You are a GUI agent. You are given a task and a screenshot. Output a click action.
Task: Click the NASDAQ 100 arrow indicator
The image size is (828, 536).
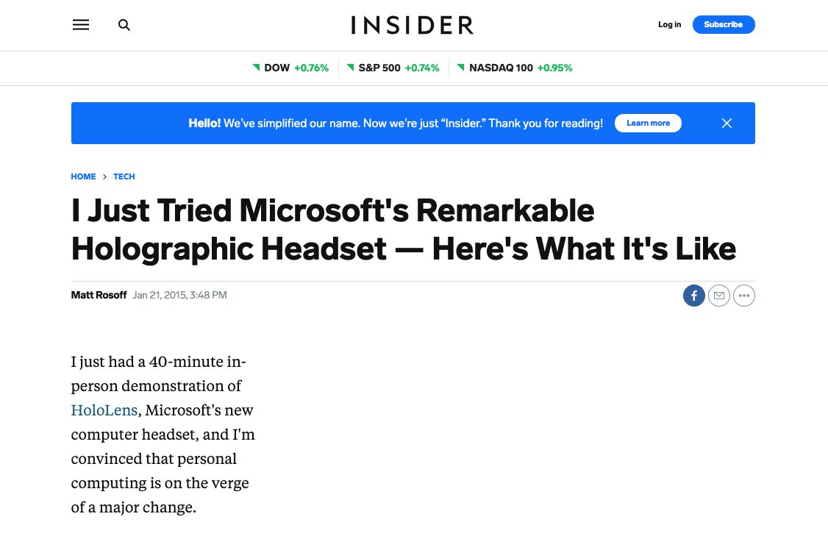coord(461,68)
